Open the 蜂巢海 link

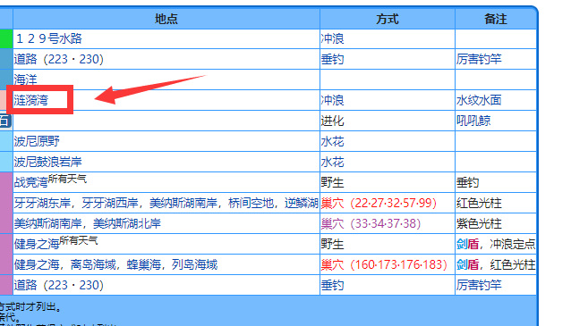click(x=144, y=264)
